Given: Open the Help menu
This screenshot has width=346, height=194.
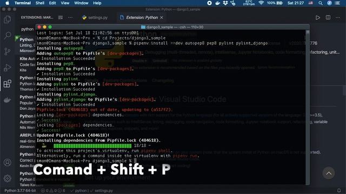Looking at the screenshot, I should (97, 3).
